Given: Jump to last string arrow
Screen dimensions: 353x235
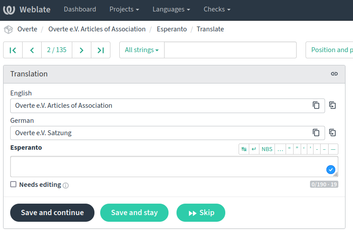Looking at the screenshot, I should 101,50.
